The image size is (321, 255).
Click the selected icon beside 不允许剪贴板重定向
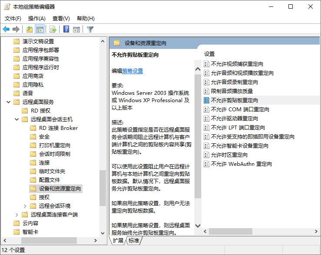tap(206, 100)
